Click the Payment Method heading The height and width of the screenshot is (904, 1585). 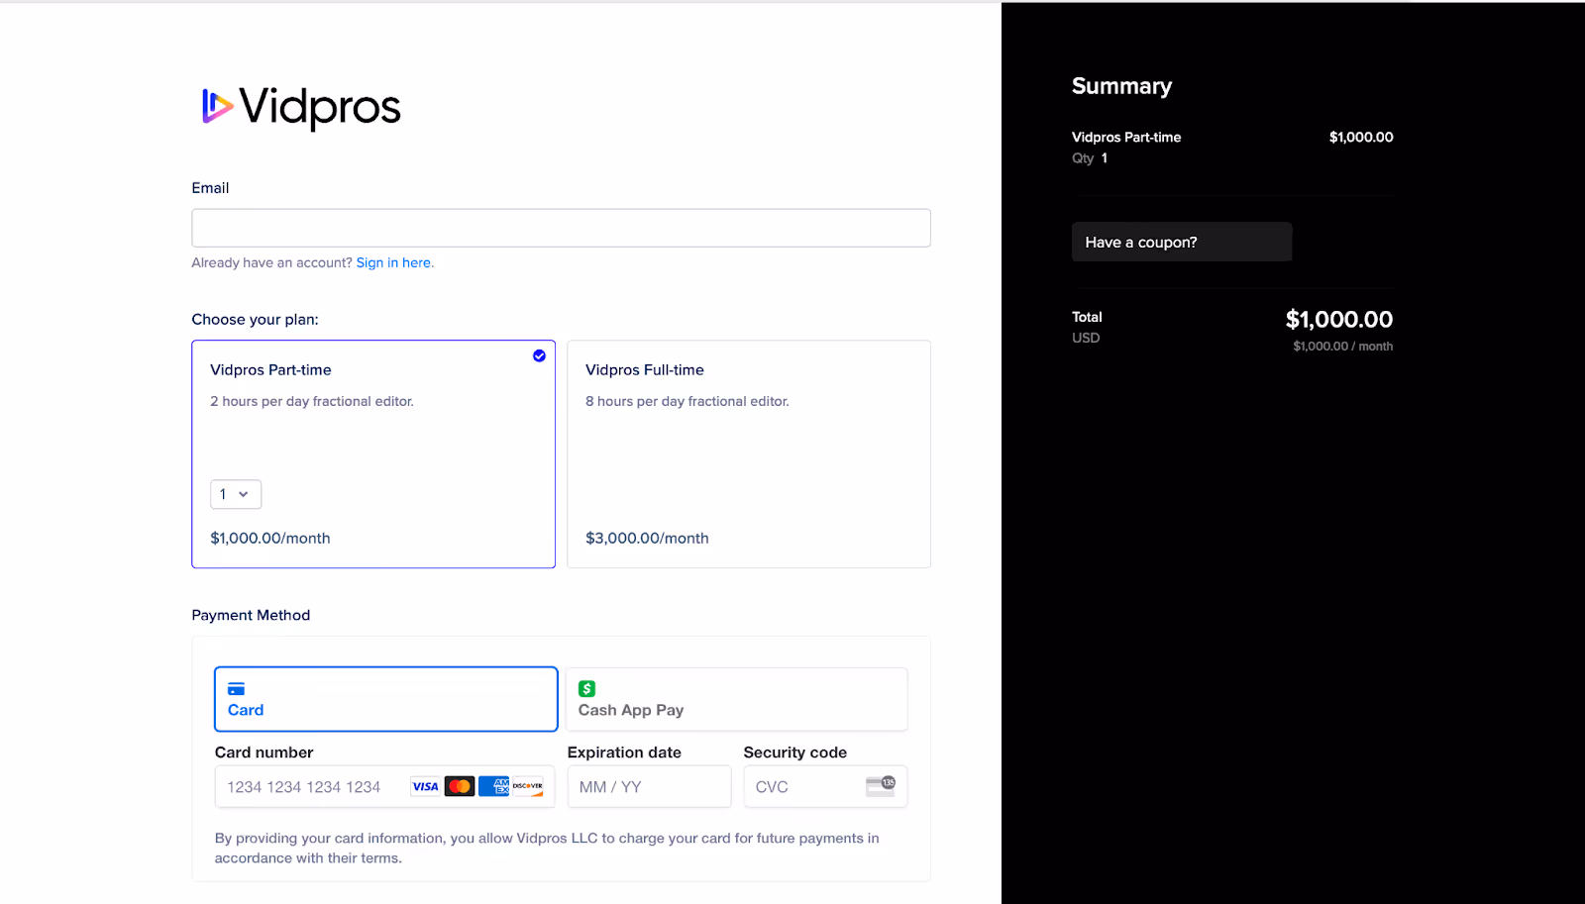[251, 615]
